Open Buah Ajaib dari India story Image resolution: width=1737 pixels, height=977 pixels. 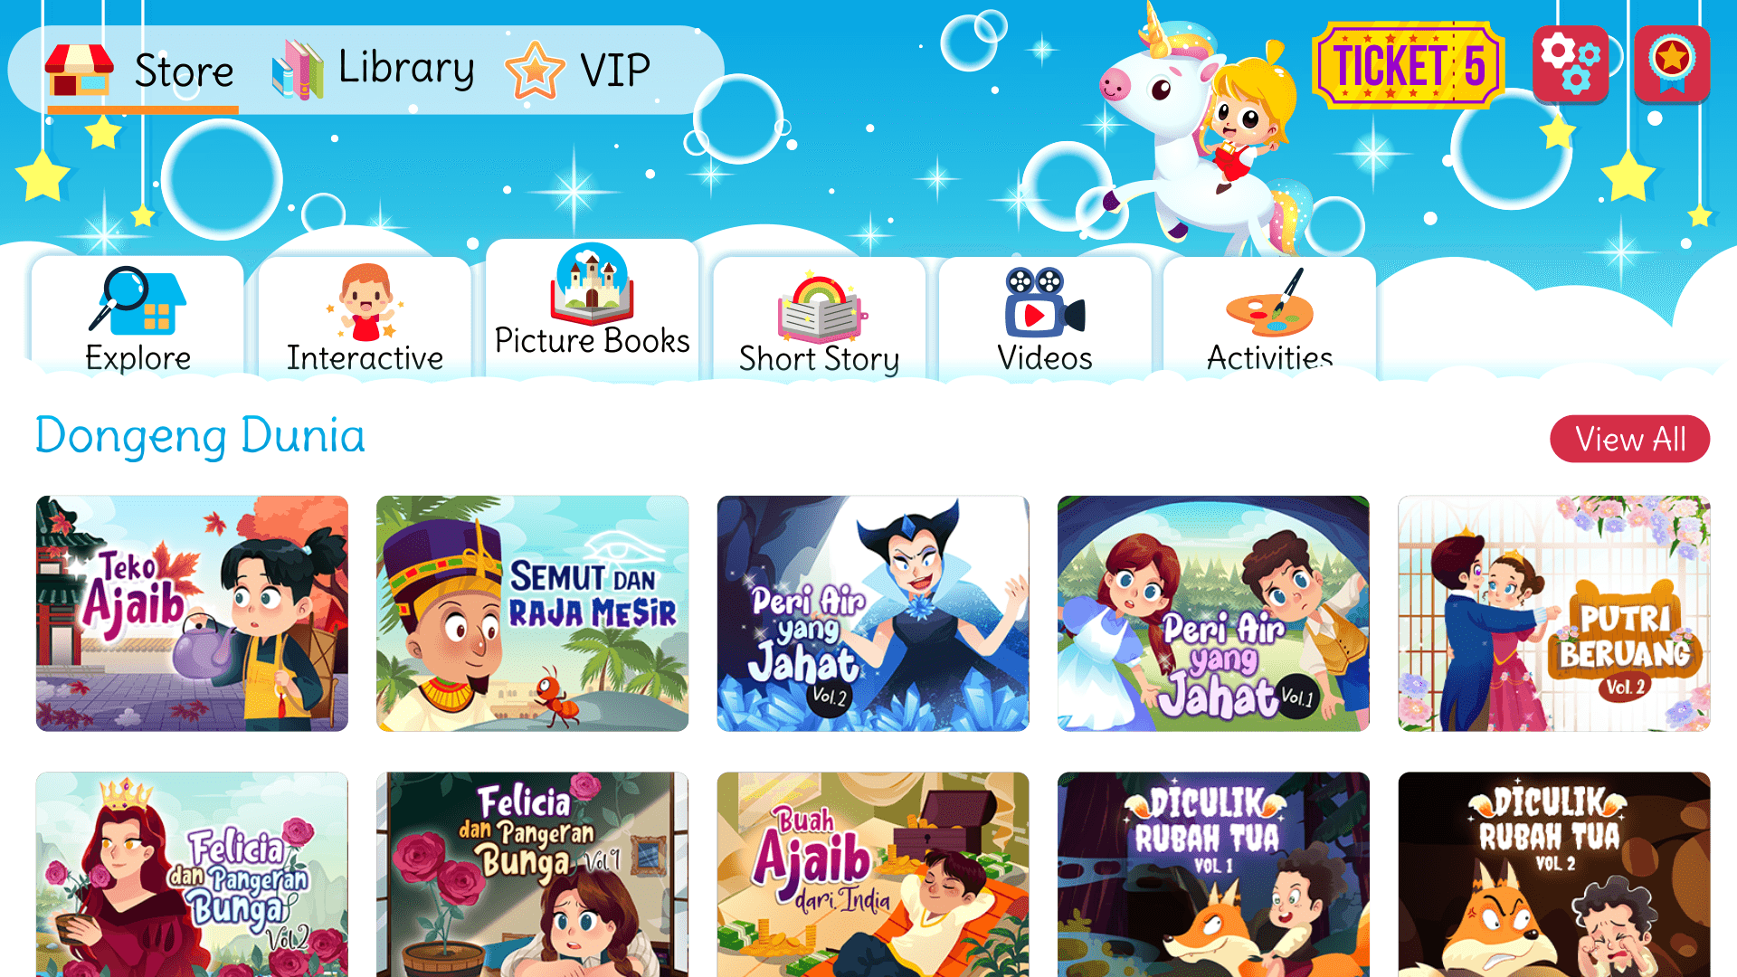point(873,874)
